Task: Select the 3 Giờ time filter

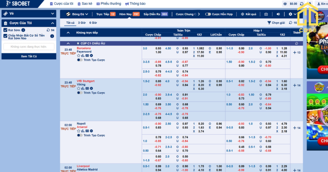Action: (x=82, y=23)
